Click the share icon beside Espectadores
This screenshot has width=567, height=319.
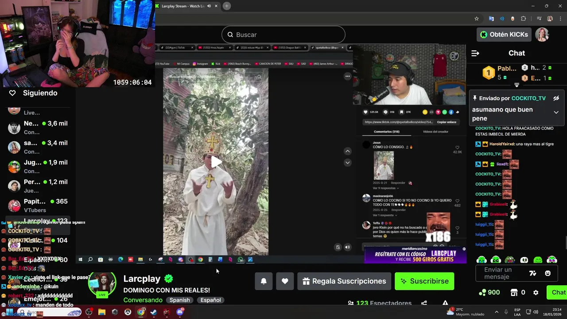click(x=424, y=303)
